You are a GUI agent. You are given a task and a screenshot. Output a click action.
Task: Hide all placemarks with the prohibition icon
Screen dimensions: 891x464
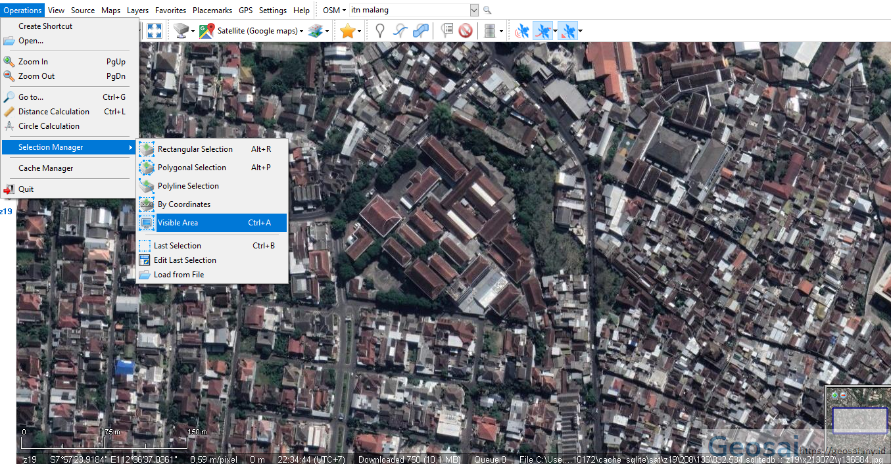(466, 30)
